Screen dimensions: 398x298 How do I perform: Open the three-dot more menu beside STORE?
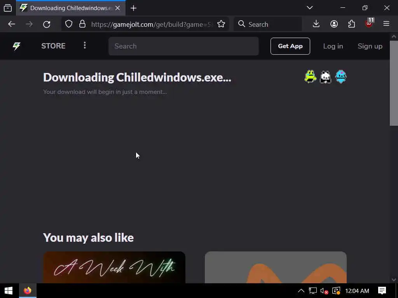click(x=85, y=46)
